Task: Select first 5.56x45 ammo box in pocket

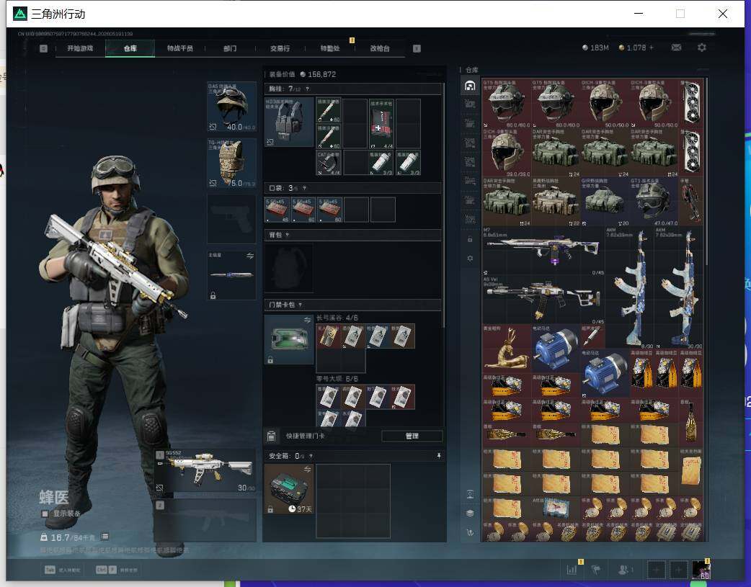Action: coord(277,210)
